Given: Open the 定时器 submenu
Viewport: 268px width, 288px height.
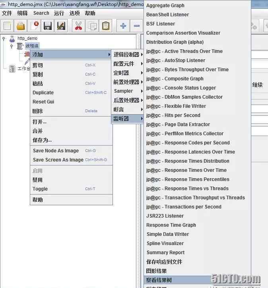Looking at the screenshot, I should tap(127, 73).
